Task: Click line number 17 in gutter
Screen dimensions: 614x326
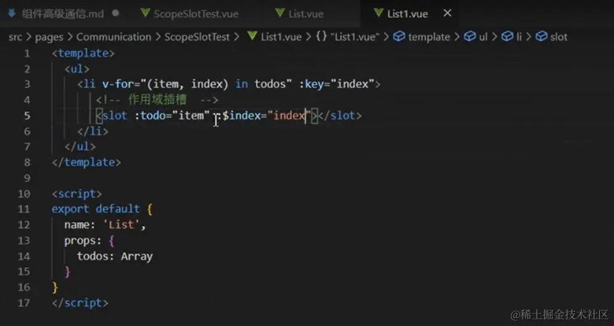Action: pyautogui.click(x=24, y=303)
